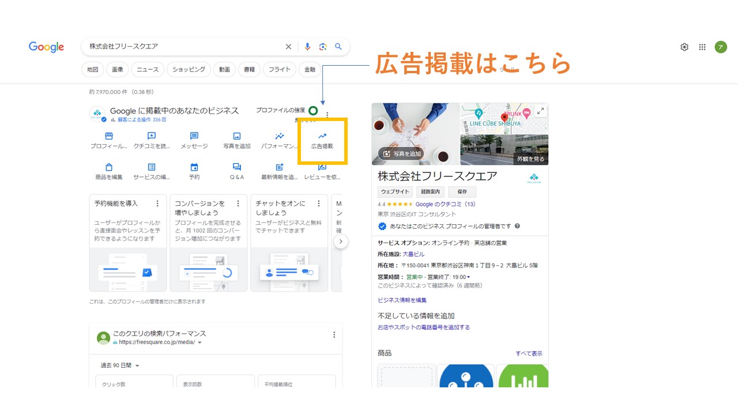
Task: Click the 広告掲載 trending arrow icon
Action: pos(322,136)
